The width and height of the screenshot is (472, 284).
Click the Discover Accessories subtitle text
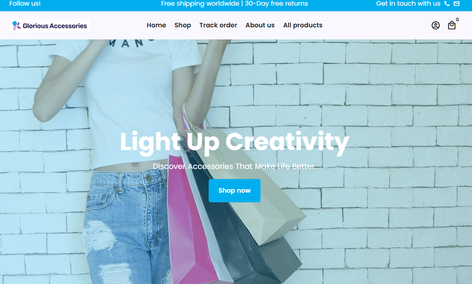tap(234, 166)
